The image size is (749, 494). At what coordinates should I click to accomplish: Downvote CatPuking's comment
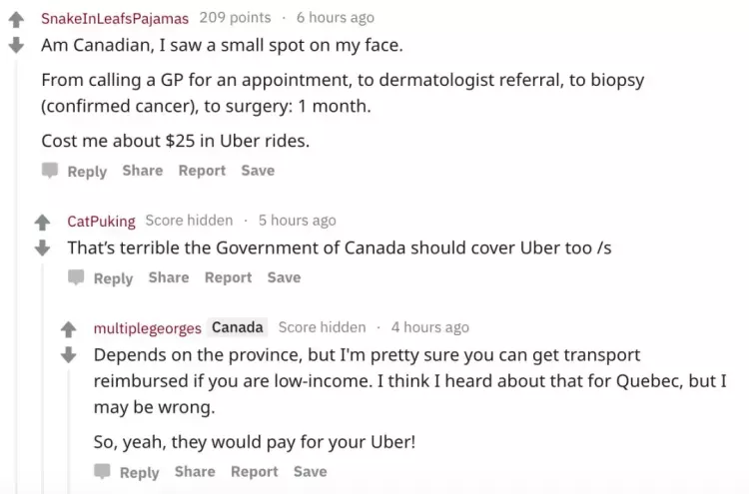43,248
